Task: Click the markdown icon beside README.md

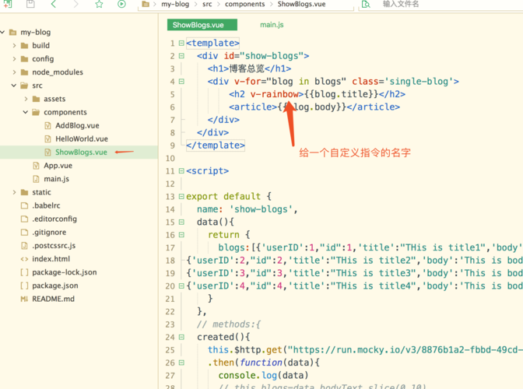Action: point(24,299)
